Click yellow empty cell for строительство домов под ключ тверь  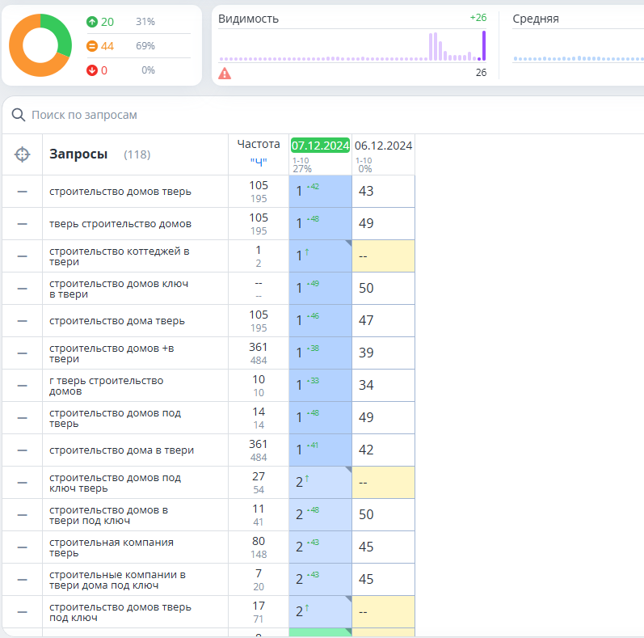tap(383, 483)
